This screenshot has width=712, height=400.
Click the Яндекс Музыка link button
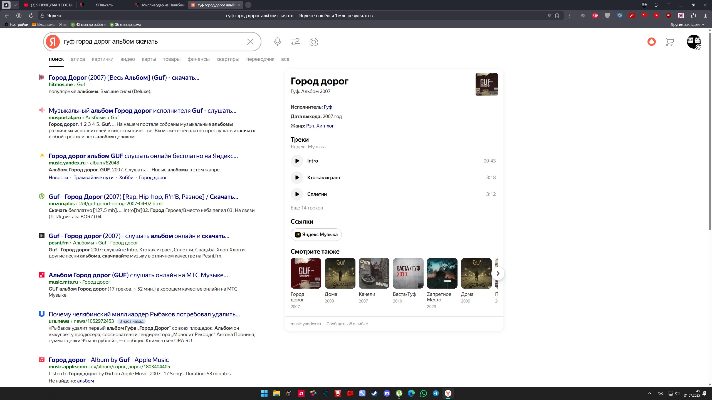click(x=316, y=234)
